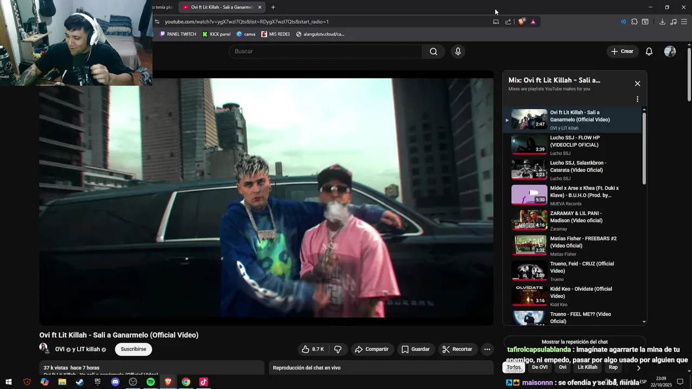Click the playlist panel scrollbar
Image resolution: width=692 pixels, height=389 pixels.
(644, 149)
